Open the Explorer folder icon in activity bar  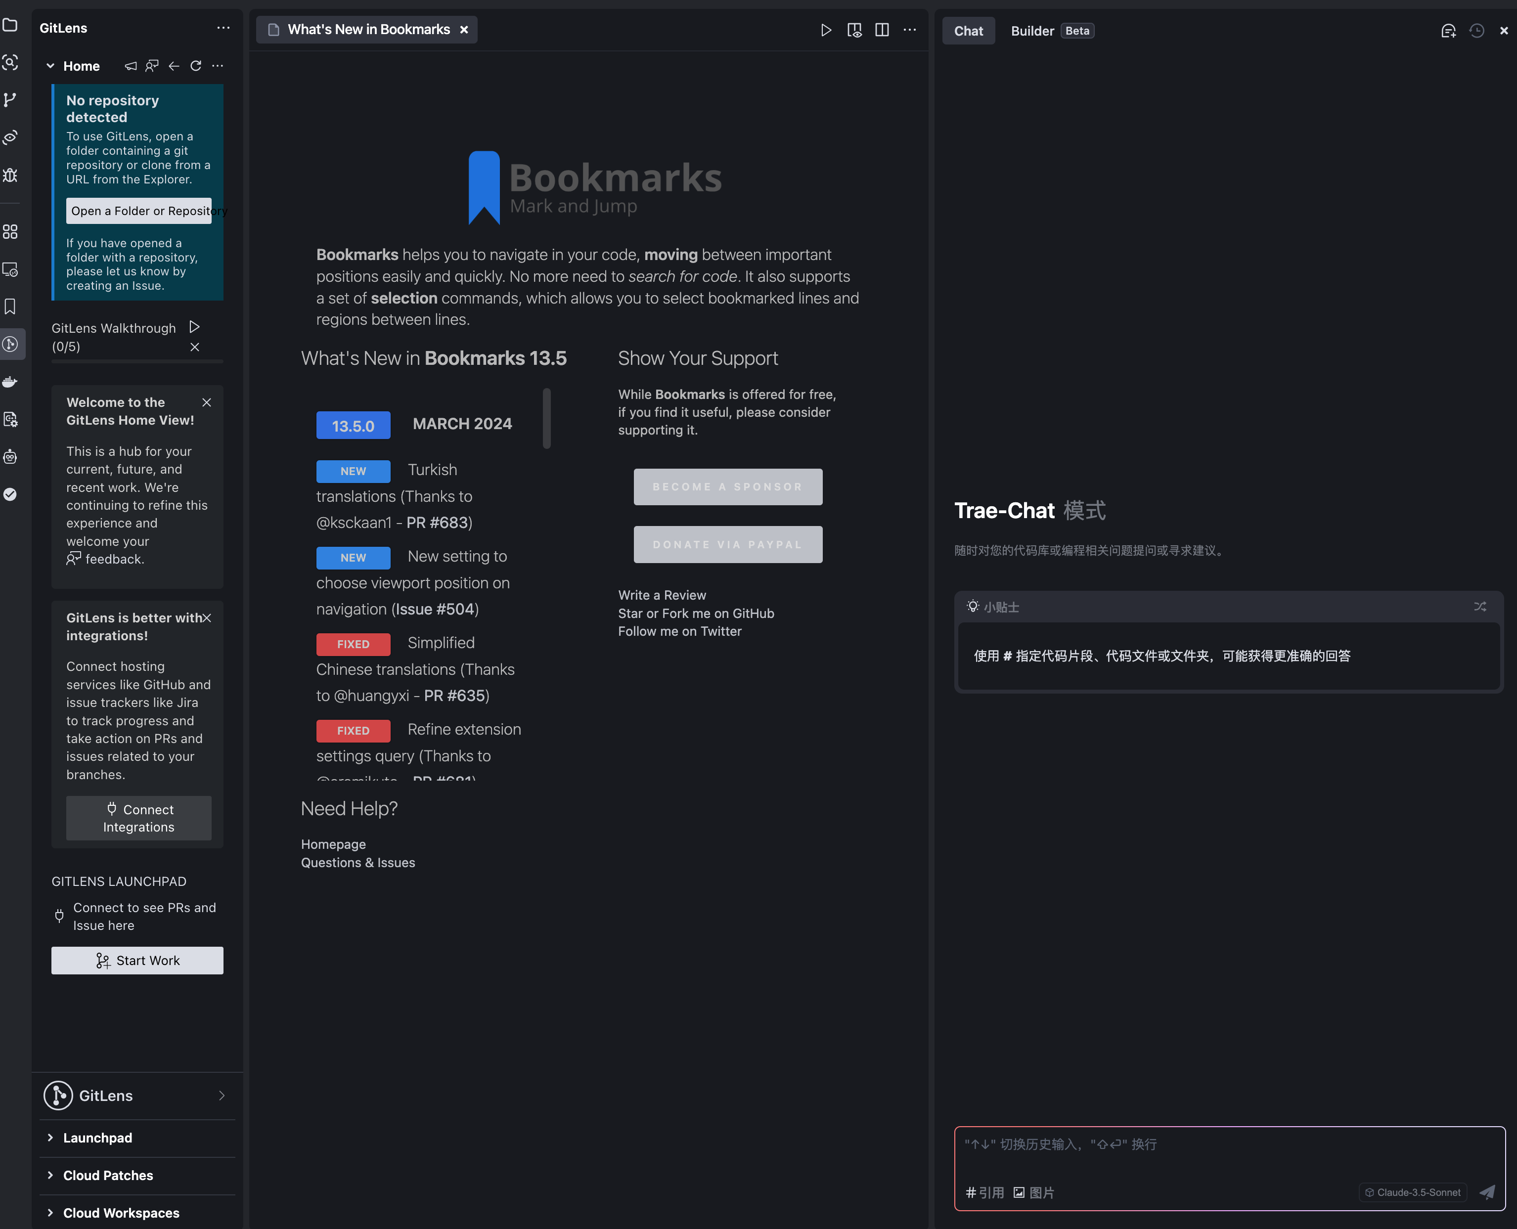(10, 26)
